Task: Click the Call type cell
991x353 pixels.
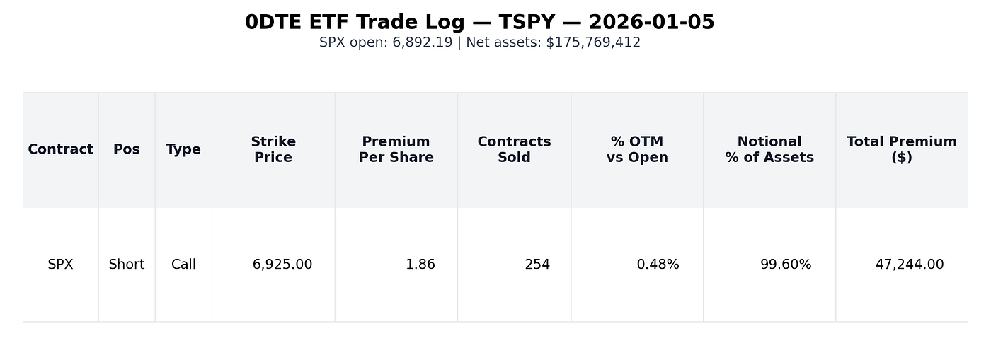Action: (x=183, y=265)
